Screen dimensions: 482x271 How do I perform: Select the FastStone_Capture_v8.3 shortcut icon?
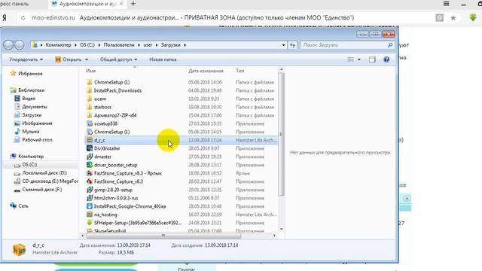coord(90,173)
